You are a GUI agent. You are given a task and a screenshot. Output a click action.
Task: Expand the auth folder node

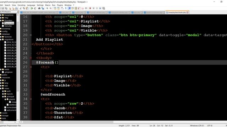[3, 91]
